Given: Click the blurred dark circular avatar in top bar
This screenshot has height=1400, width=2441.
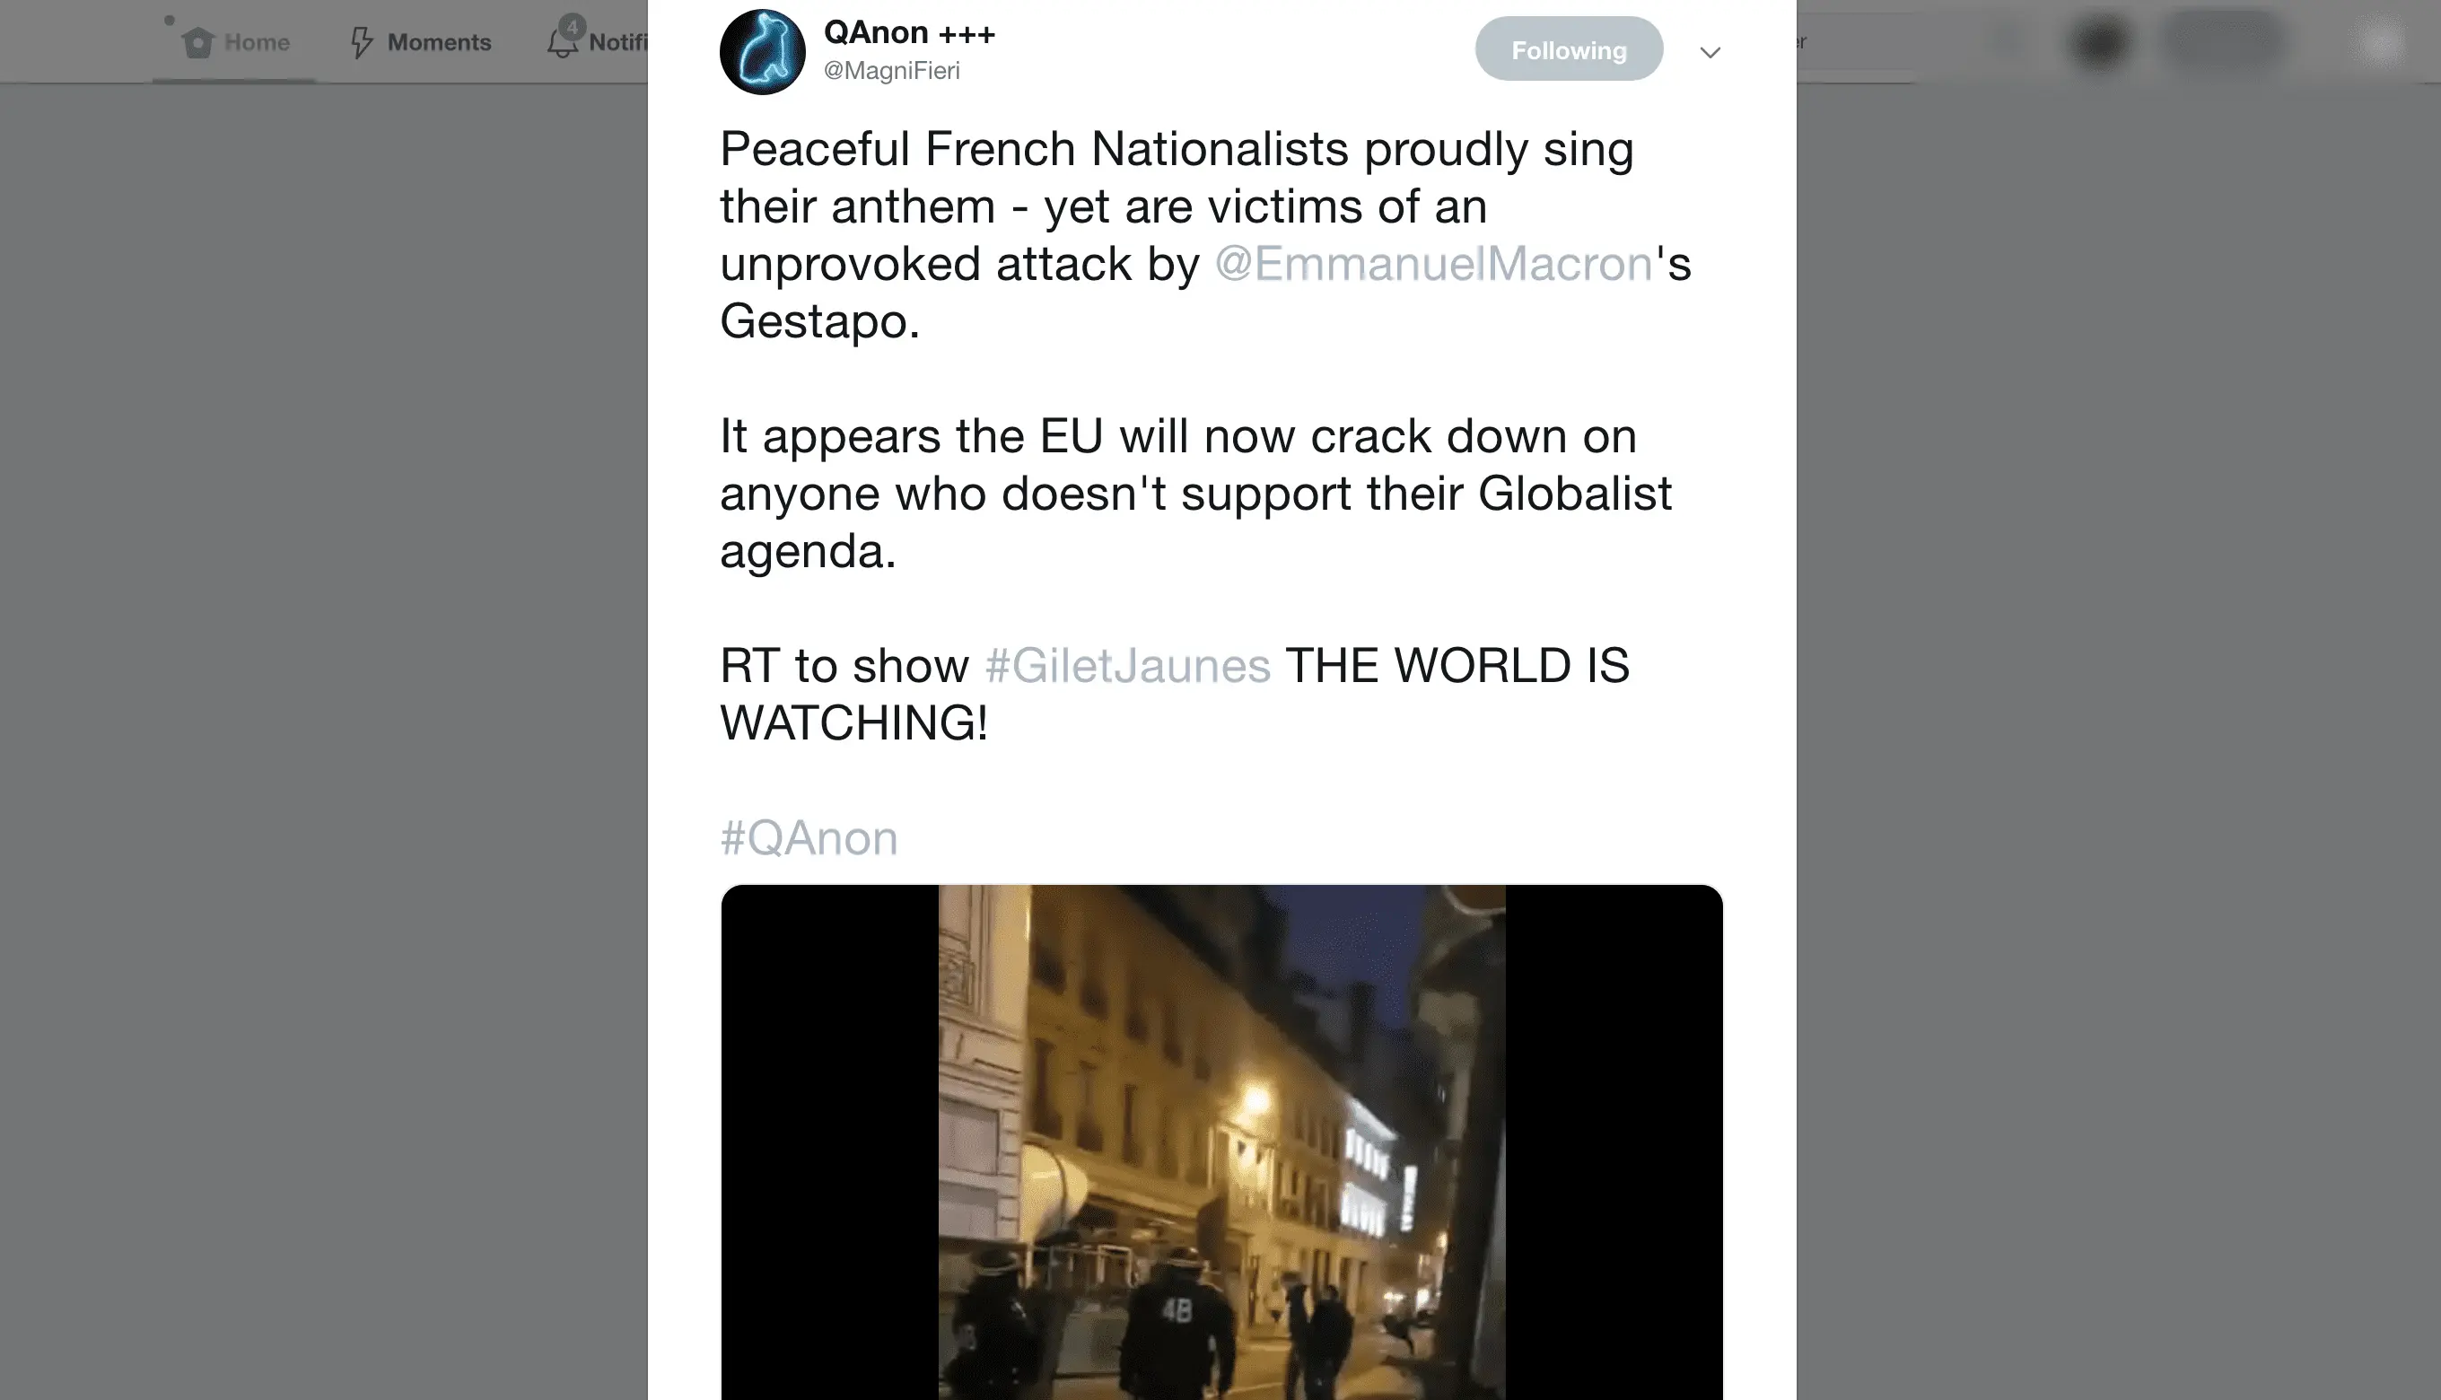Looking at the screenshot, I should pyautogui.click(x=2100, y=41).
